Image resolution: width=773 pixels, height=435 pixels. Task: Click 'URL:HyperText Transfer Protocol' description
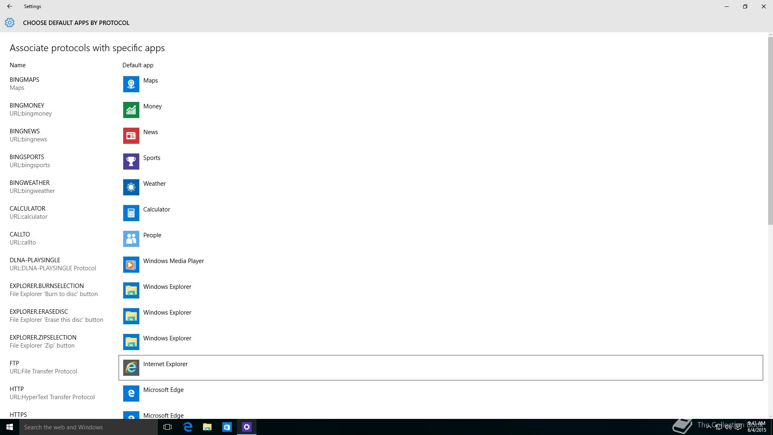52,397
